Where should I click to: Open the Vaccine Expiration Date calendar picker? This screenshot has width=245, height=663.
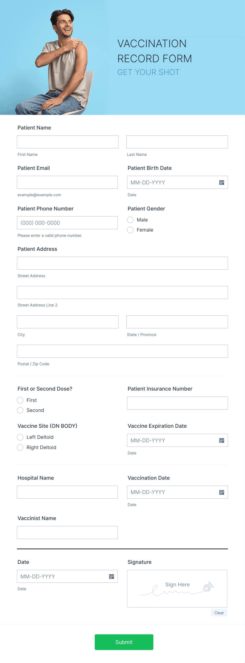pyautogui.click(x=222, y=440)
